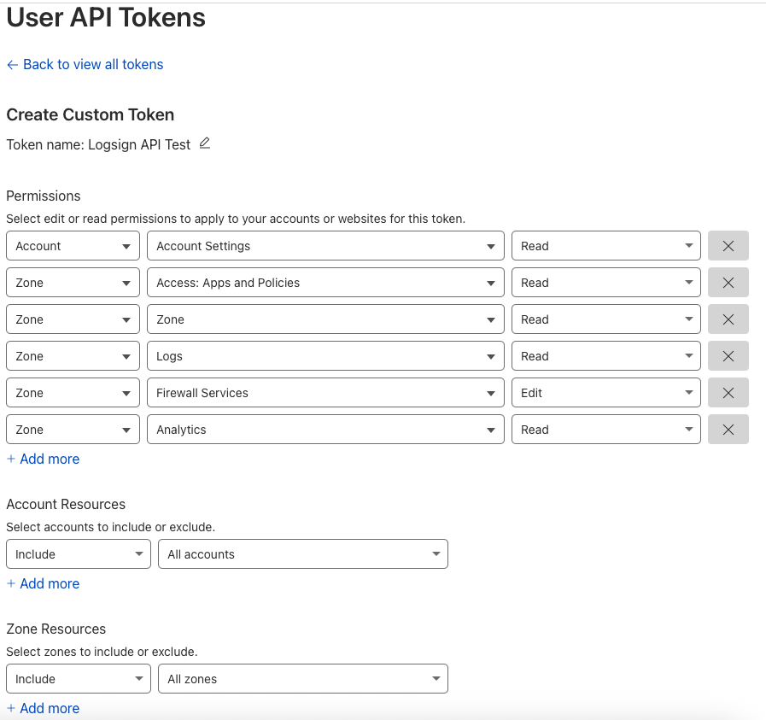
Task: Click the 'User API Tokens' page title
Action: [x=106, y=18]
